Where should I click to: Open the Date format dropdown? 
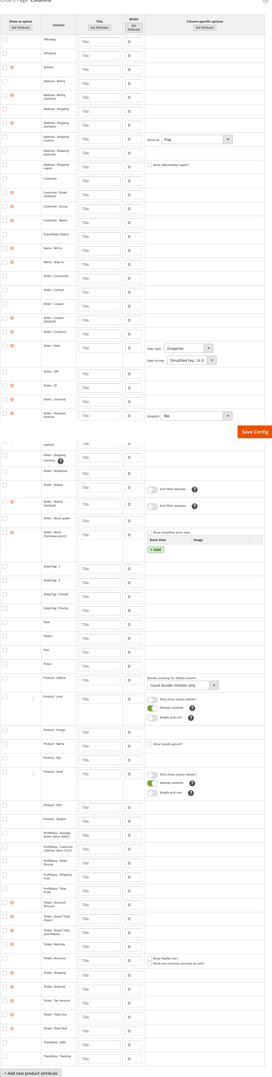coord(192,360)
